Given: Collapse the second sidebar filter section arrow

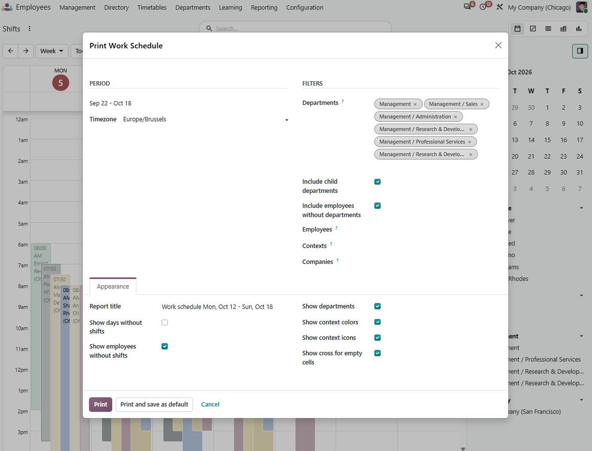Looking at the screenshot, I should [x=582, y=295].
